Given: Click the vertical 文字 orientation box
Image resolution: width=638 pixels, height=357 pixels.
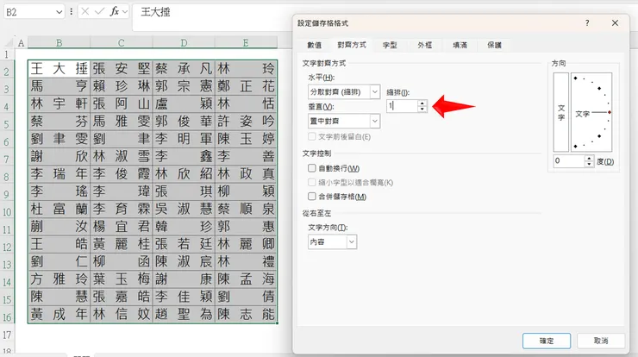Looking at the screenshot, I should coord(561,112).
